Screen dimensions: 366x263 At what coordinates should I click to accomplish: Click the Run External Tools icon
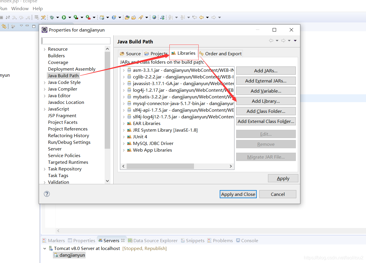(x=88, y=17)
